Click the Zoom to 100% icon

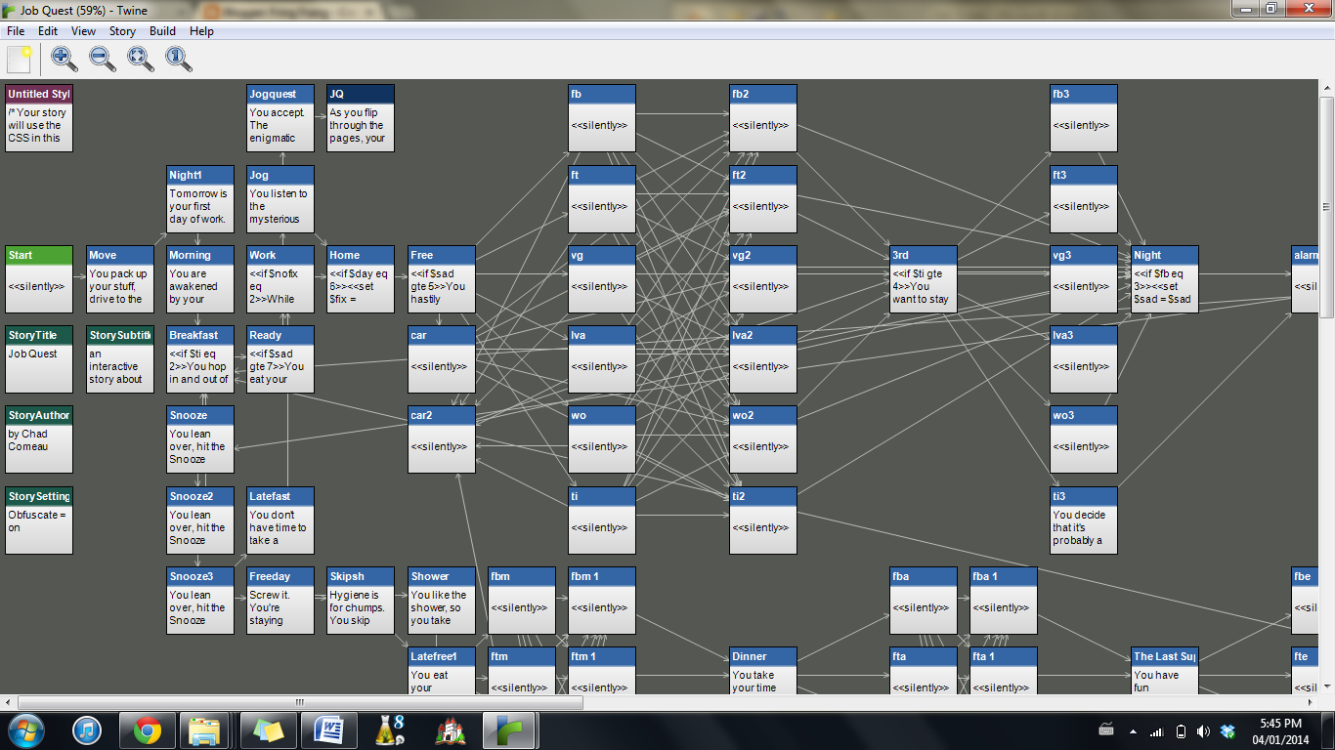(x=179, y=60)
